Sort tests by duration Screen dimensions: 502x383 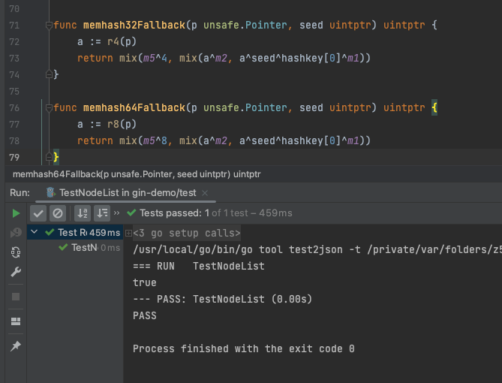102,213
